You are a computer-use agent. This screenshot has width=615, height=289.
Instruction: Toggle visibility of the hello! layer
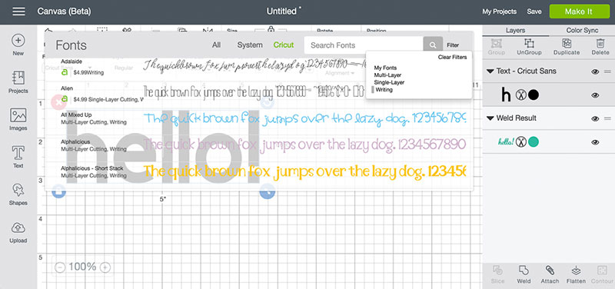point(595,142)
